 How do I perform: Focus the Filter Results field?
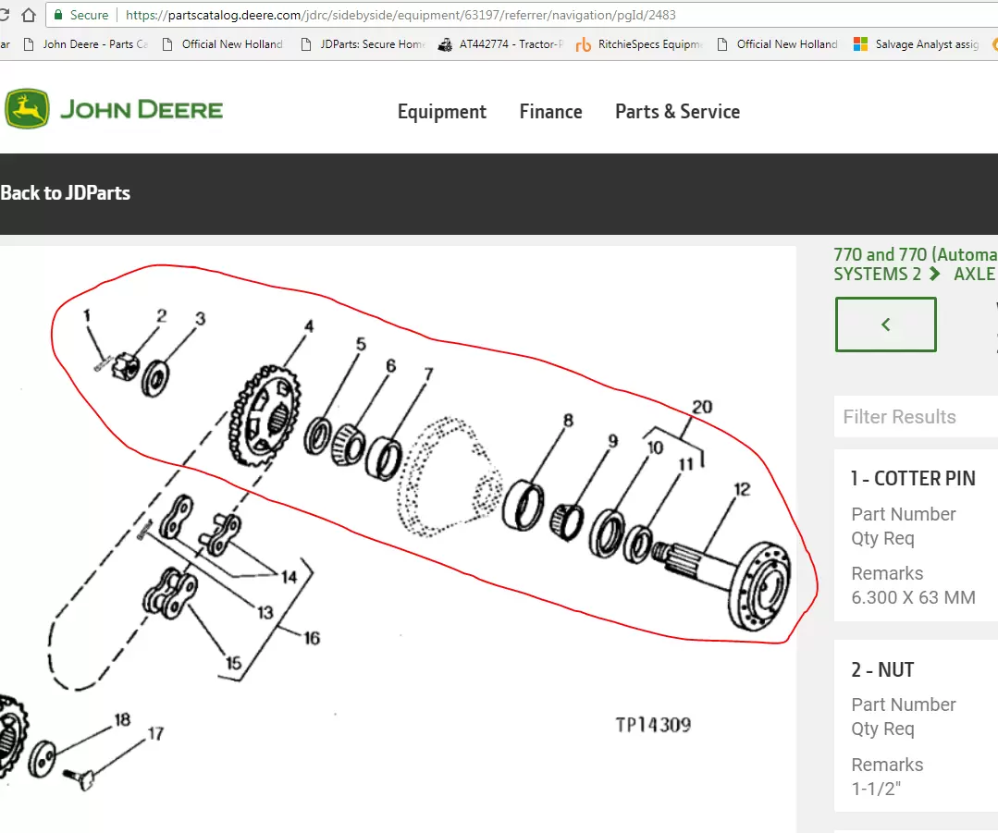(916, 417)
